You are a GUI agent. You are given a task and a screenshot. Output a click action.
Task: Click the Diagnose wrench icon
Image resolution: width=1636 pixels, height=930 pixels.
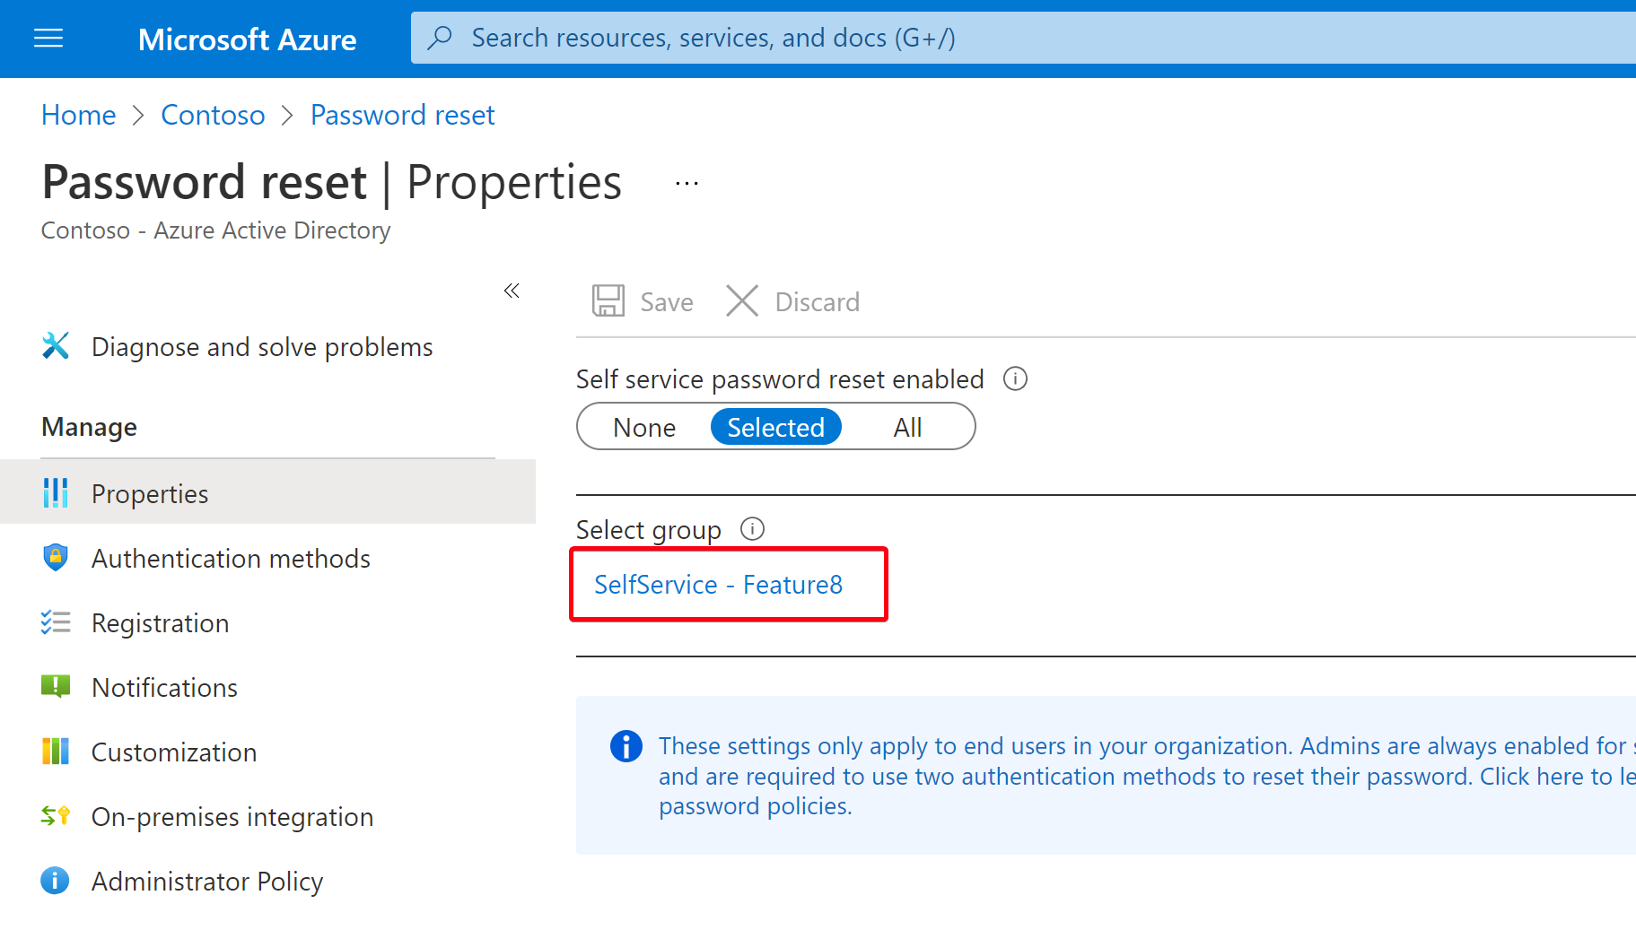(56, 346)
